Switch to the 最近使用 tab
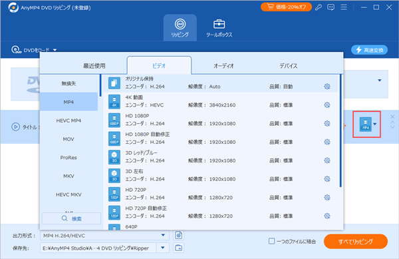Image resolution: width=399 pixels, height=259 pixels. point(94,66)
